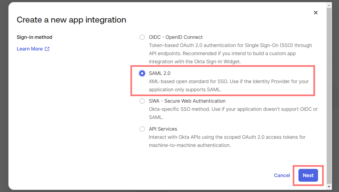Image resolution: width=339 pixels, height=192 pixels.
Task: Click the vertical scrollbar thumb
Action: pyautogui.click(x=329, y=95)
